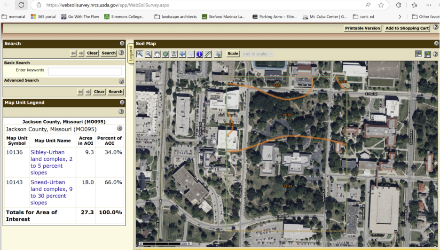This screenshot has width=440, height=250.
Task: Toggle the Legend side tab
Action: [131, 54]
